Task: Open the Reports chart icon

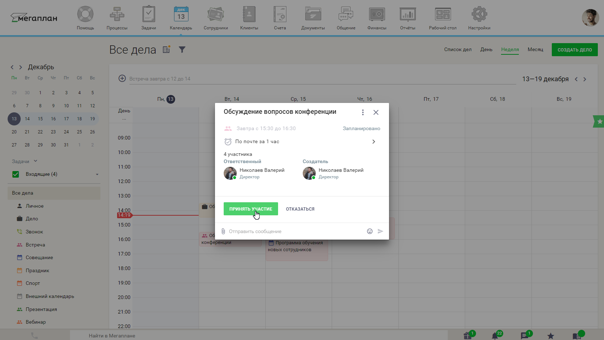Action: pyautogui.click(x=408, y=15)
